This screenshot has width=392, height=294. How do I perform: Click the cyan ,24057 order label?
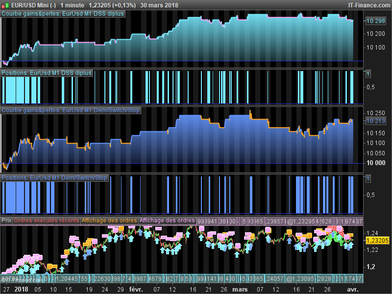(x=274, y=279)
